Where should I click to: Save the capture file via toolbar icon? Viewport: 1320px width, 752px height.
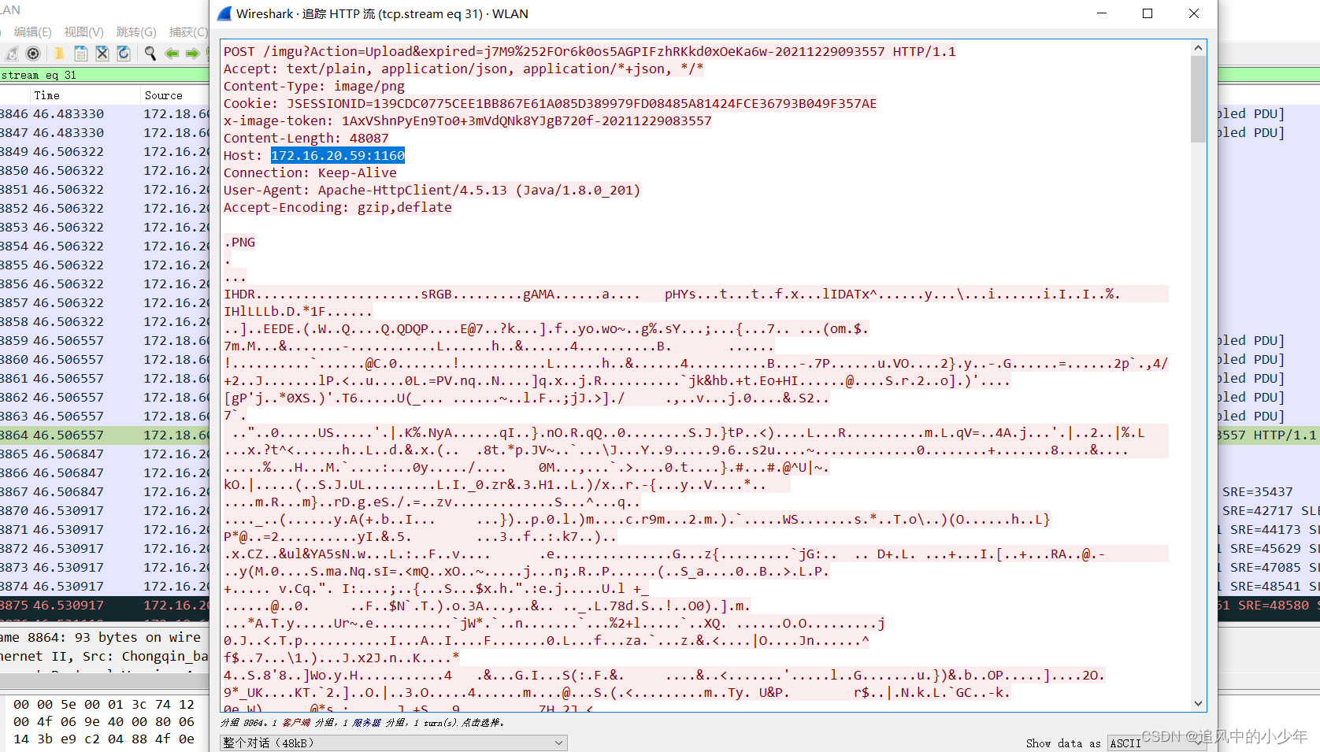[80, 54]
